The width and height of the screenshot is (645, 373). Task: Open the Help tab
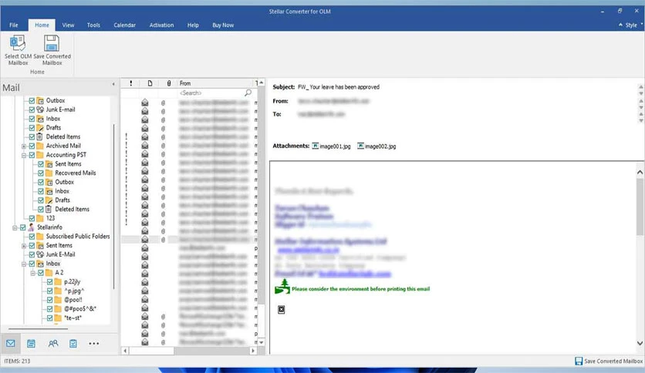(x=193, y=25)
